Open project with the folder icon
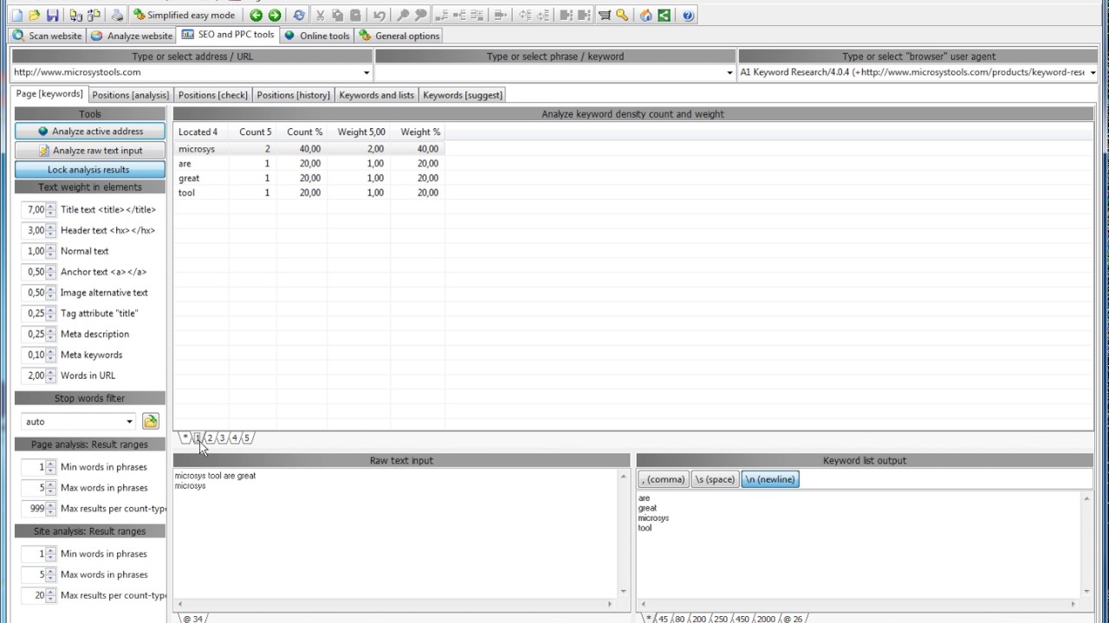1109x623 pixels. pos(35,16)
